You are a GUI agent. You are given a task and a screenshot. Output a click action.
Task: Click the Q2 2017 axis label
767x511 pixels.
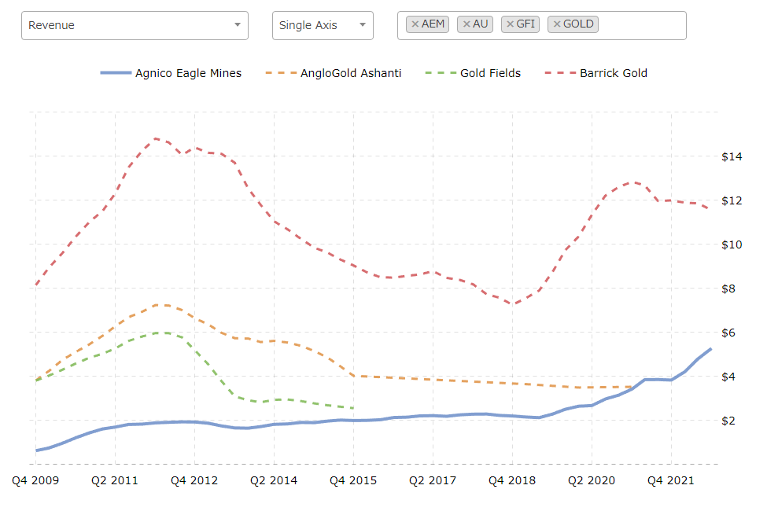[x=433, y=480]
